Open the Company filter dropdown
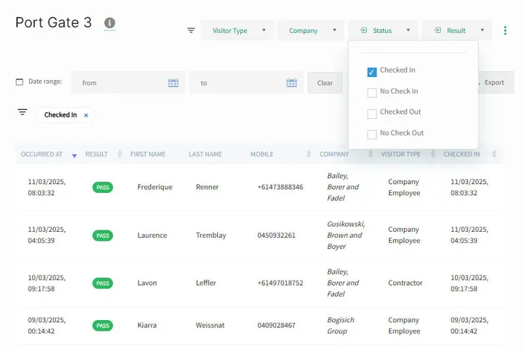Viewport: 524px width, 350px height. coord(311,31)
